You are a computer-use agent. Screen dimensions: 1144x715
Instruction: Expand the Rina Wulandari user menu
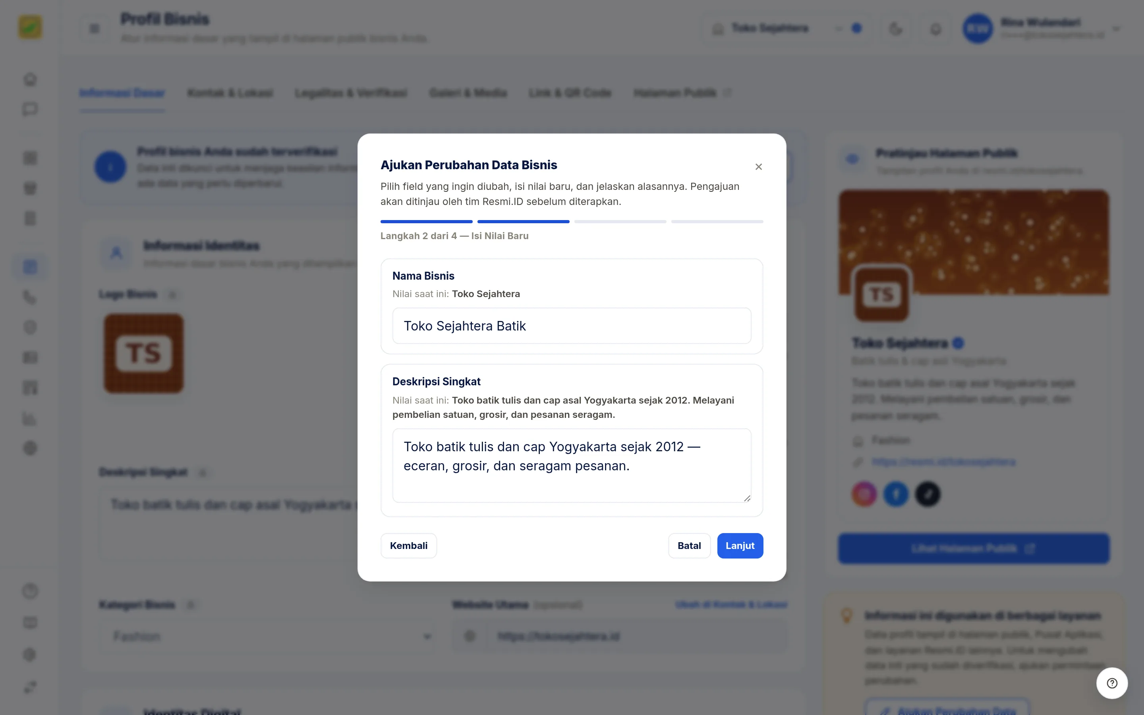[1042, 28]
